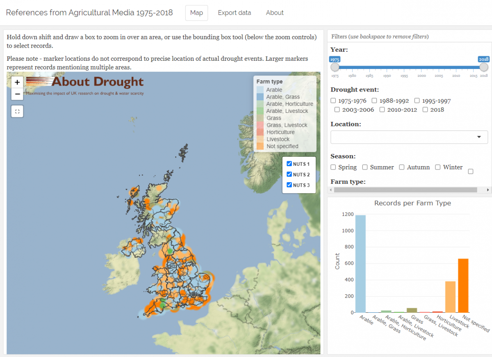492x357 pixels.
Task: Go to the About page
Action: tap(275, 13)
